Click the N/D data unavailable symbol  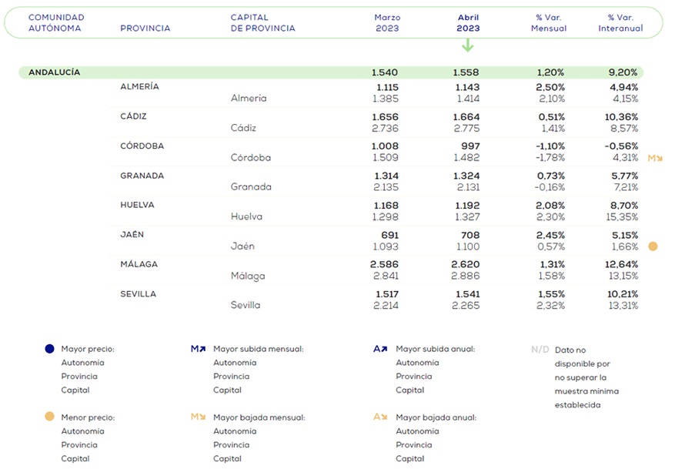pyautogui.click(x=540, y=350)
